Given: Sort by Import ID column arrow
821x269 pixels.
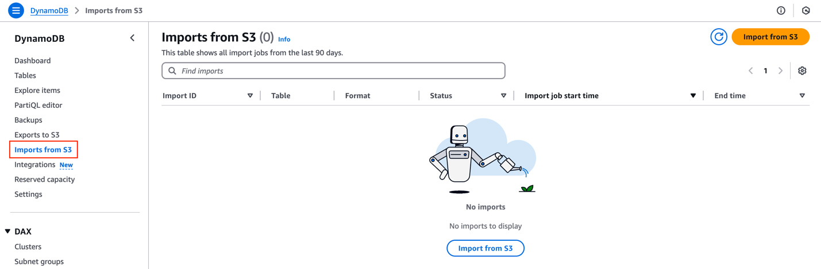Looking at the screenshot, I should (x=250, y=96).
